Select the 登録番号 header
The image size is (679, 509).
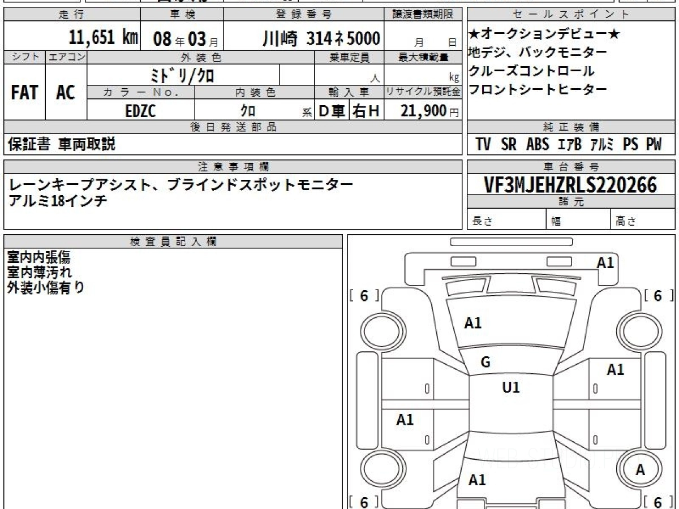(304, 15)
